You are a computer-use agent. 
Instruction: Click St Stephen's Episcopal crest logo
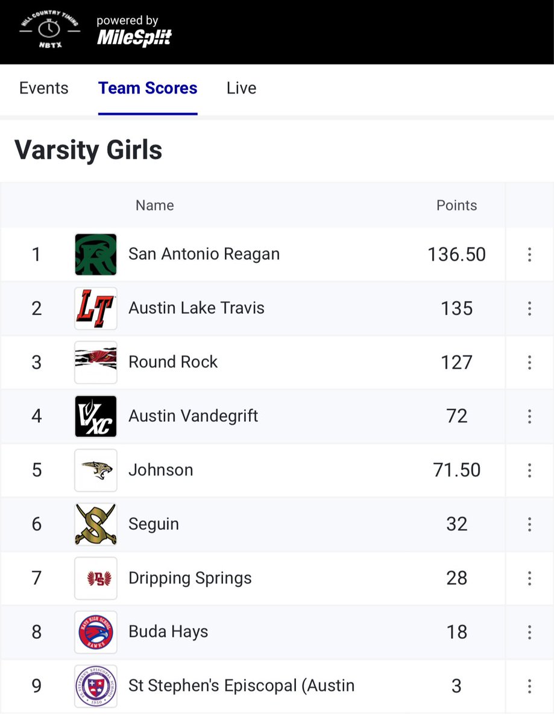pos(96,686)
